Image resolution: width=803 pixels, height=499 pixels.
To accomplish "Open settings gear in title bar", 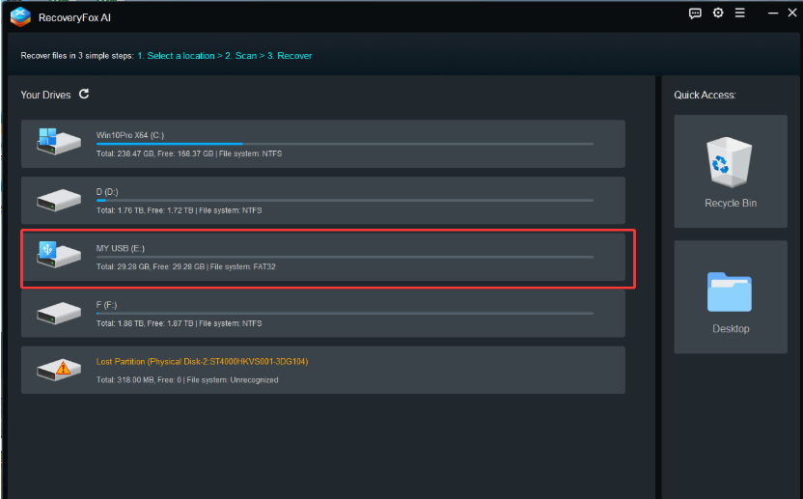I will click(718, 13).
